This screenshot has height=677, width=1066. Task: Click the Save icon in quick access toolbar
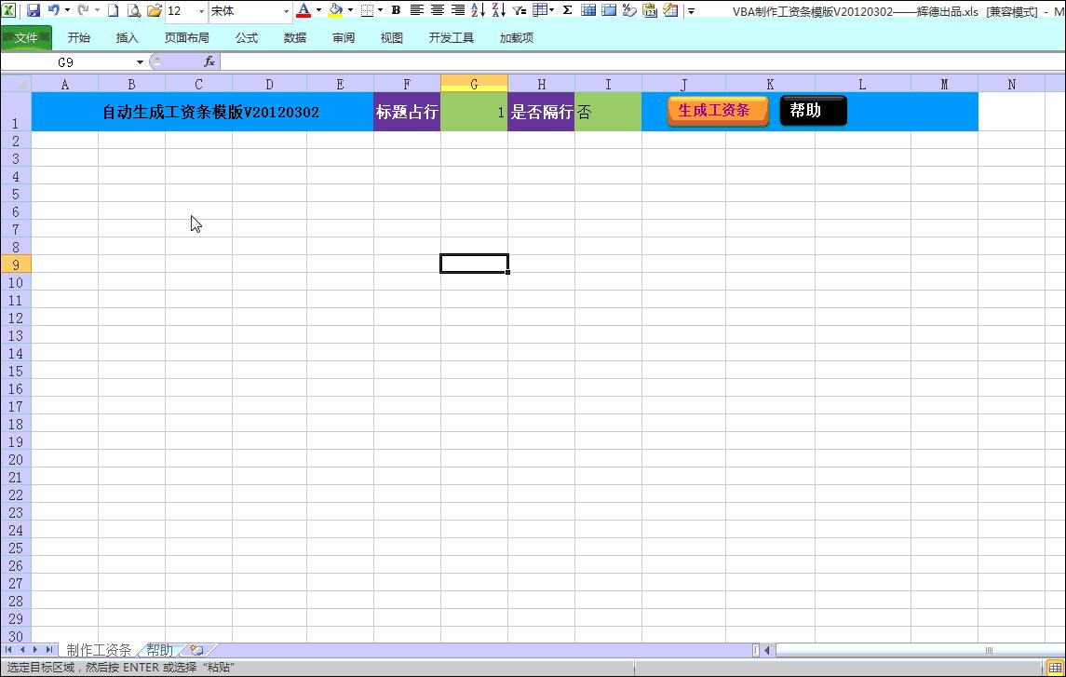pyautogui.click(x=34, y=10)
